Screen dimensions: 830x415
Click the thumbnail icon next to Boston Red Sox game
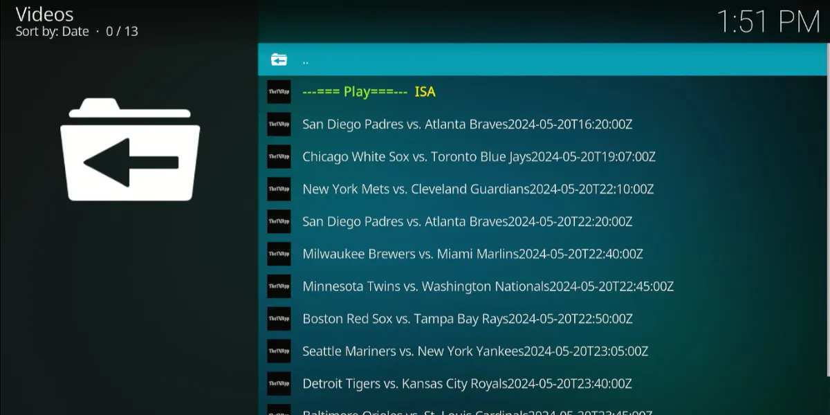(x=279, y=319)
